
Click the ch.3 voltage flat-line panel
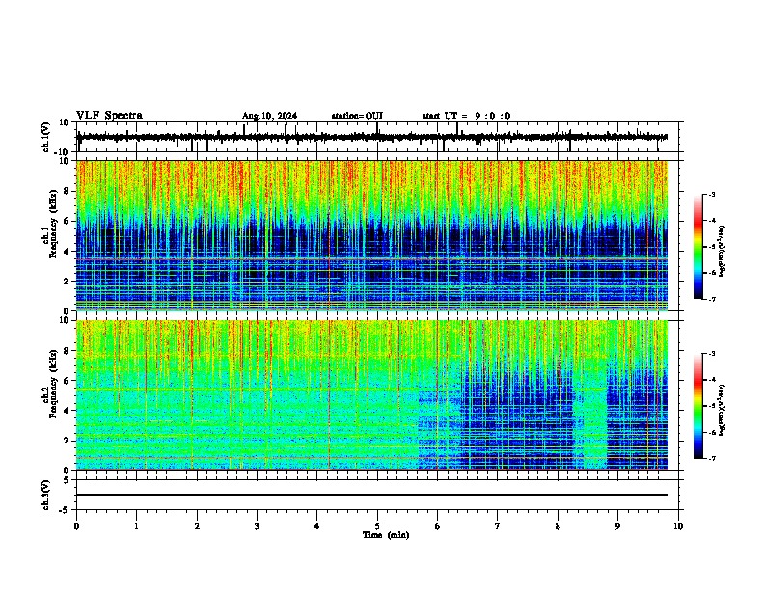[377, 495]
